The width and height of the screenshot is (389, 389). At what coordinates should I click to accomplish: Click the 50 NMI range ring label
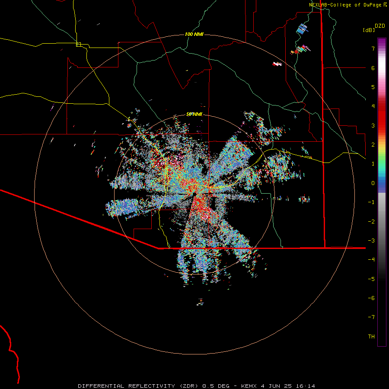194,114
